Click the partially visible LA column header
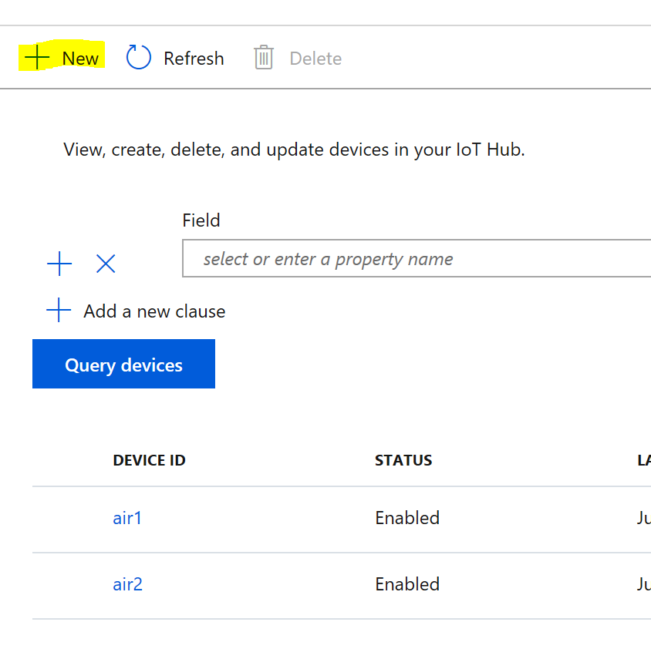The height and width of the screenshot is (659, 651). coord(643,461)
